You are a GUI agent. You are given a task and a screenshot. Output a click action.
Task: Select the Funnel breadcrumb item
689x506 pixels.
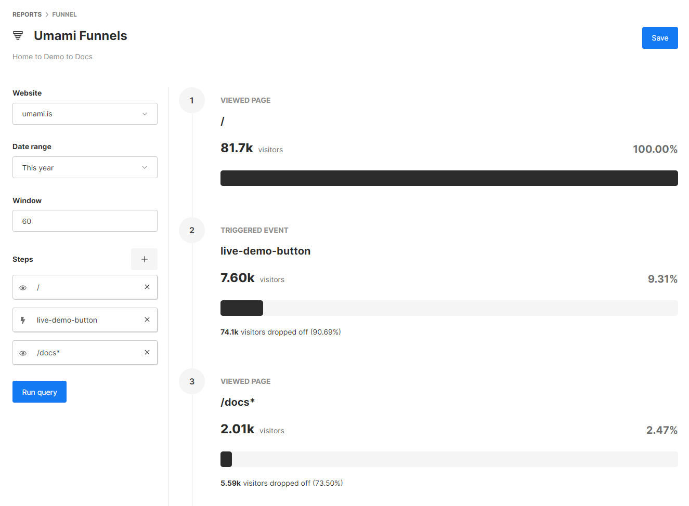64,15
